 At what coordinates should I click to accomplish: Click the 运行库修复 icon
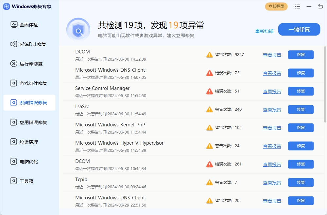click(14, 64)
